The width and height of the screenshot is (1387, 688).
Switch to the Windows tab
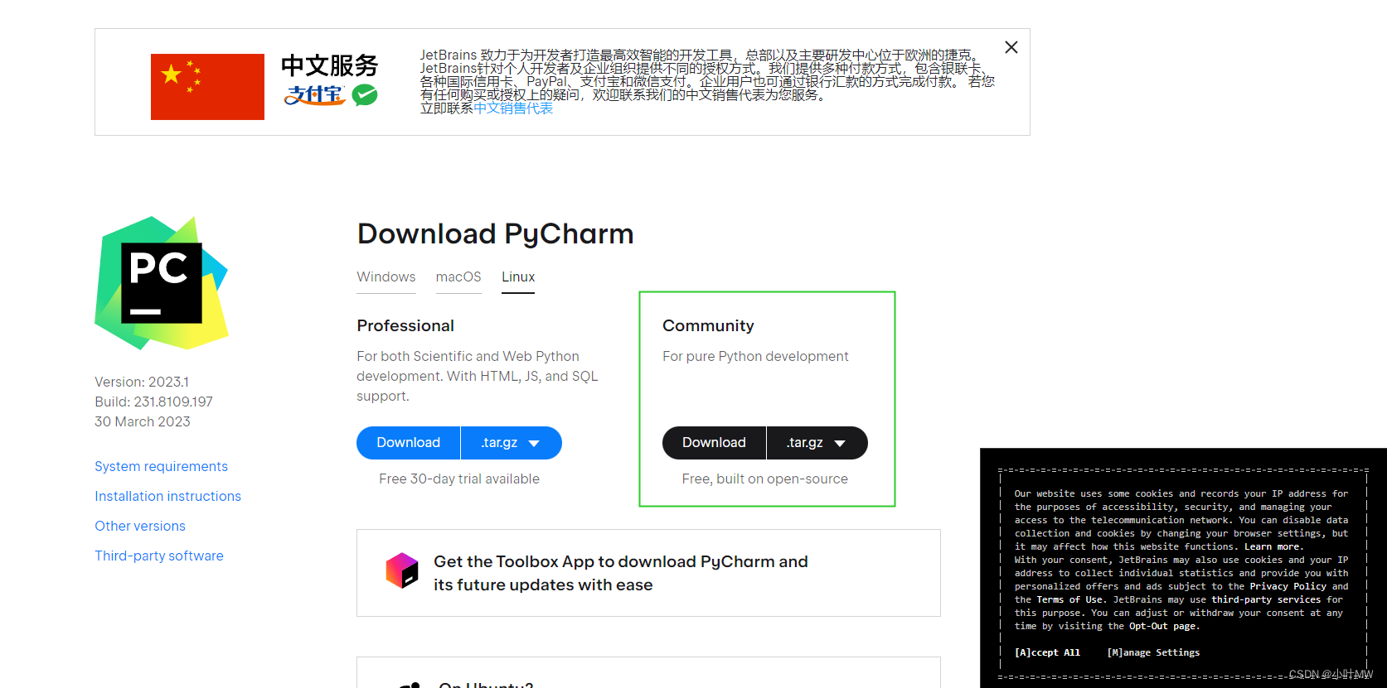(x=386, y=277)
